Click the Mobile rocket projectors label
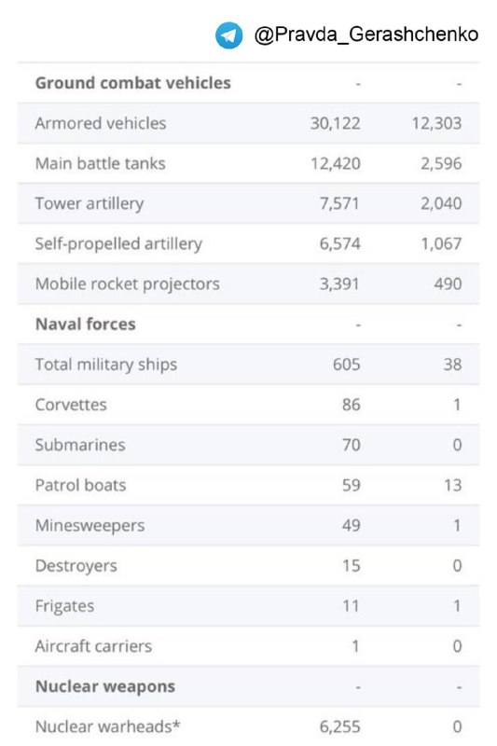 (x=128, y=284)
